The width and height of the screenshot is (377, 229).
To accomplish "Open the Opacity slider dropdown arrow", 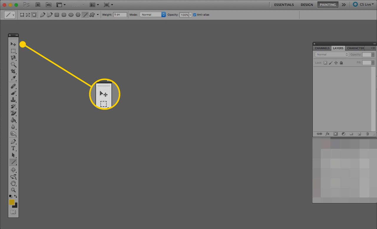I will 190,15.
